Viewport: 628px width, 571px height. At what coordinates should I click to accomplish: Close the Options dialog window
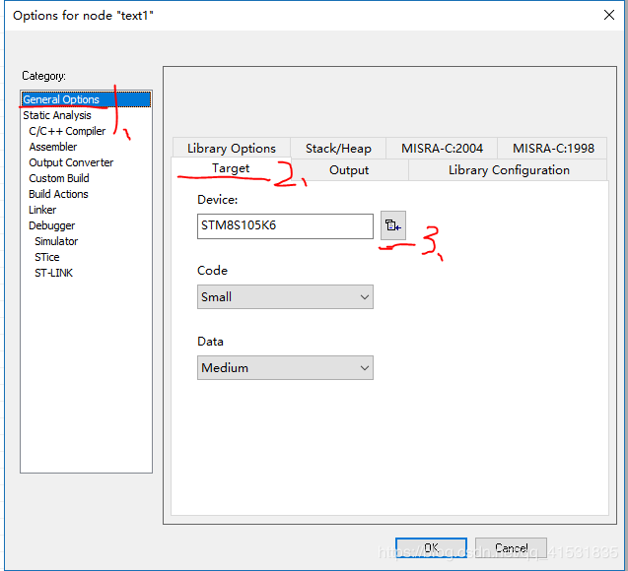point(607,15)
